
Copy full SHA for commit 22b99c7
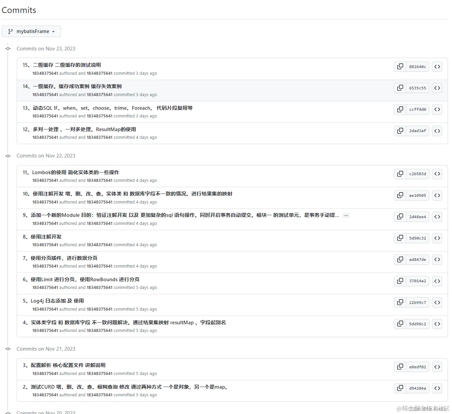[x=400, y=302]
